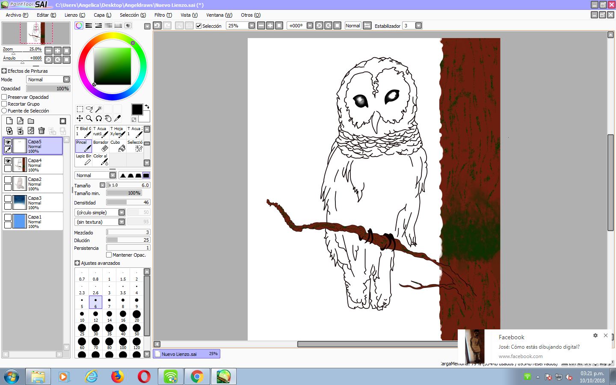Select the lasso selection tool
Image resolution: width=616 pixels, height=385 pixels.
coord(89,109)
